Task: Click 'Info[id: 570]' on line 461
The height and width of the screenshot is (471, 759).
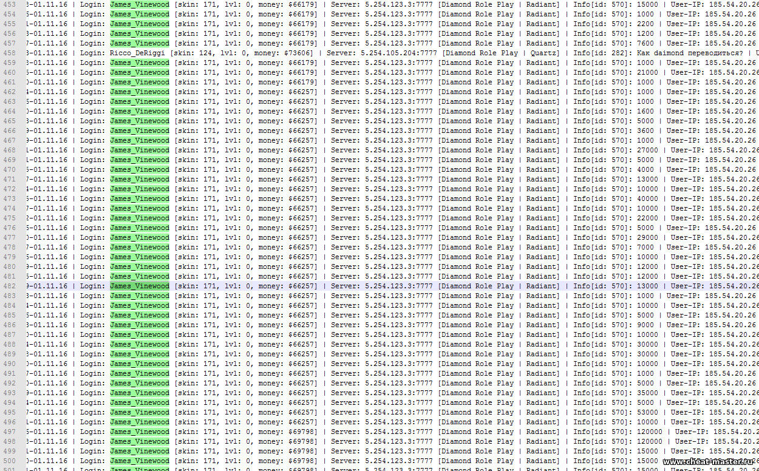Action: (602, 82)
